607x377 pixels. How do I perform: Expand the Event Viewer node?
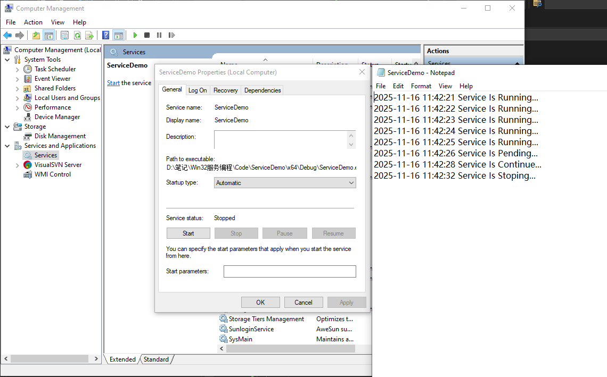tap(18, 79)
